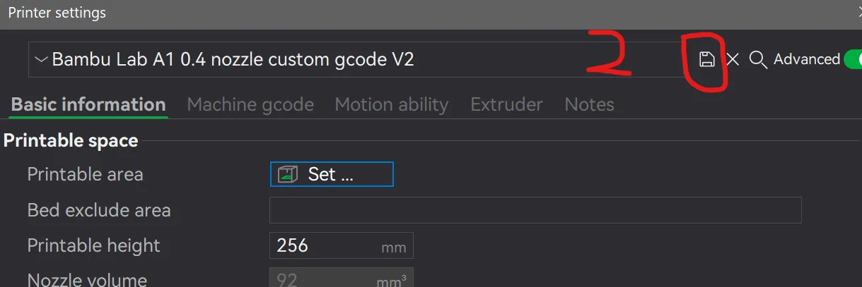This screenshot has width=862, height=287.
Task: Go to the Extruder tab
Action: click(506, 104)
